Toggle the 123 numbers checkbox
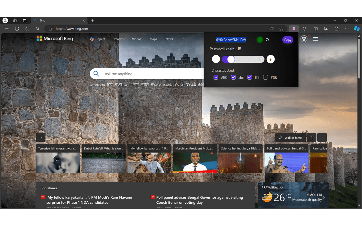The width and height of the screenshot is (362, 226). click(250, 77)
